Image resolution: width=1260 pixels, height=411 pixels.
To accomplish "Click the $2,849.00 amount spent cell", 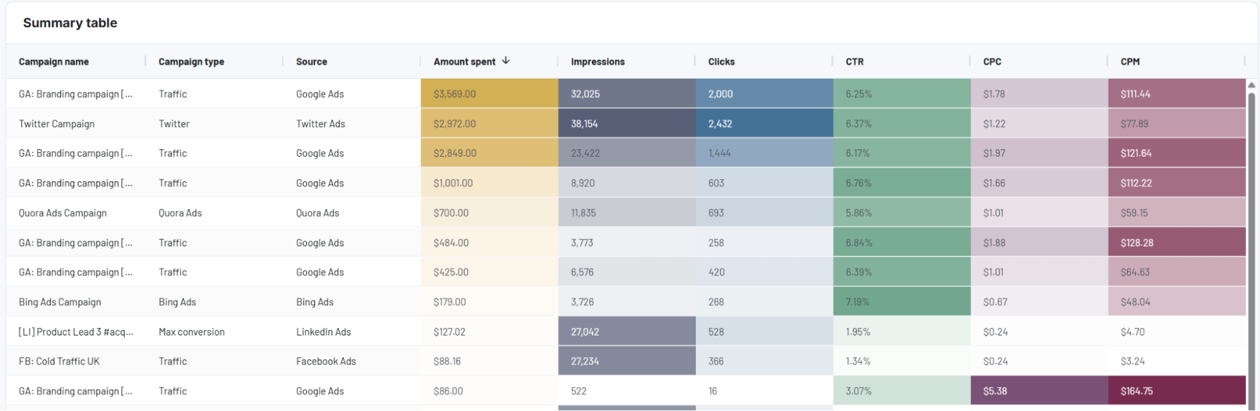I will tap(490, 153).
